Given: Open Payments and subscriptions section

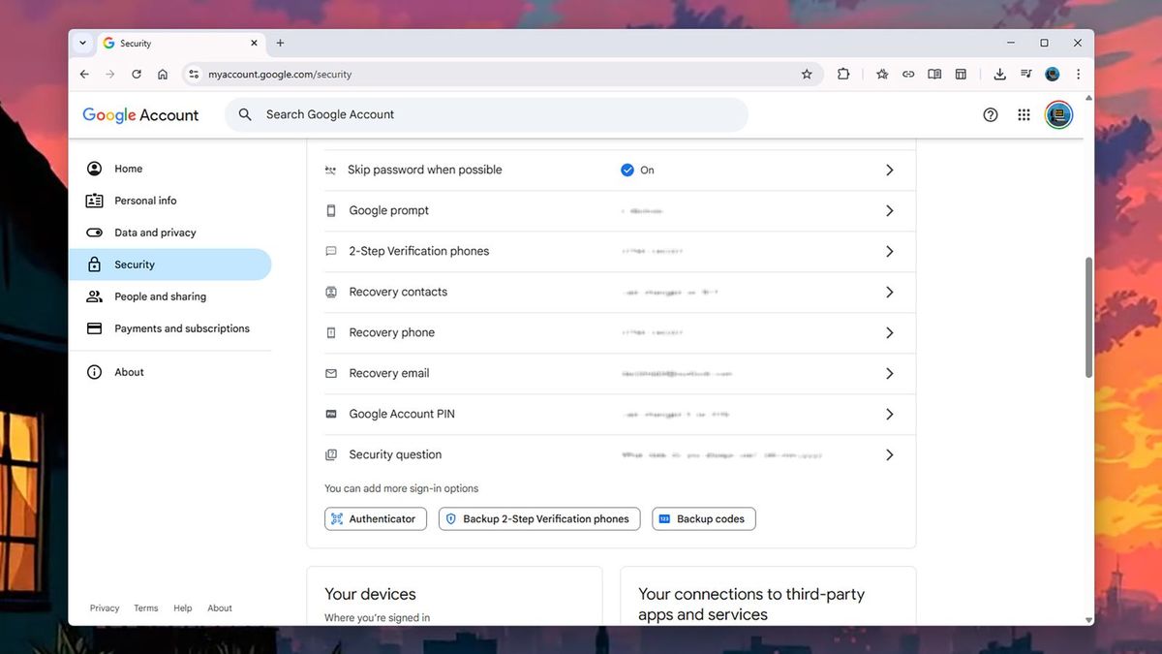Looking at the screenshot, I should click(170, 328).
